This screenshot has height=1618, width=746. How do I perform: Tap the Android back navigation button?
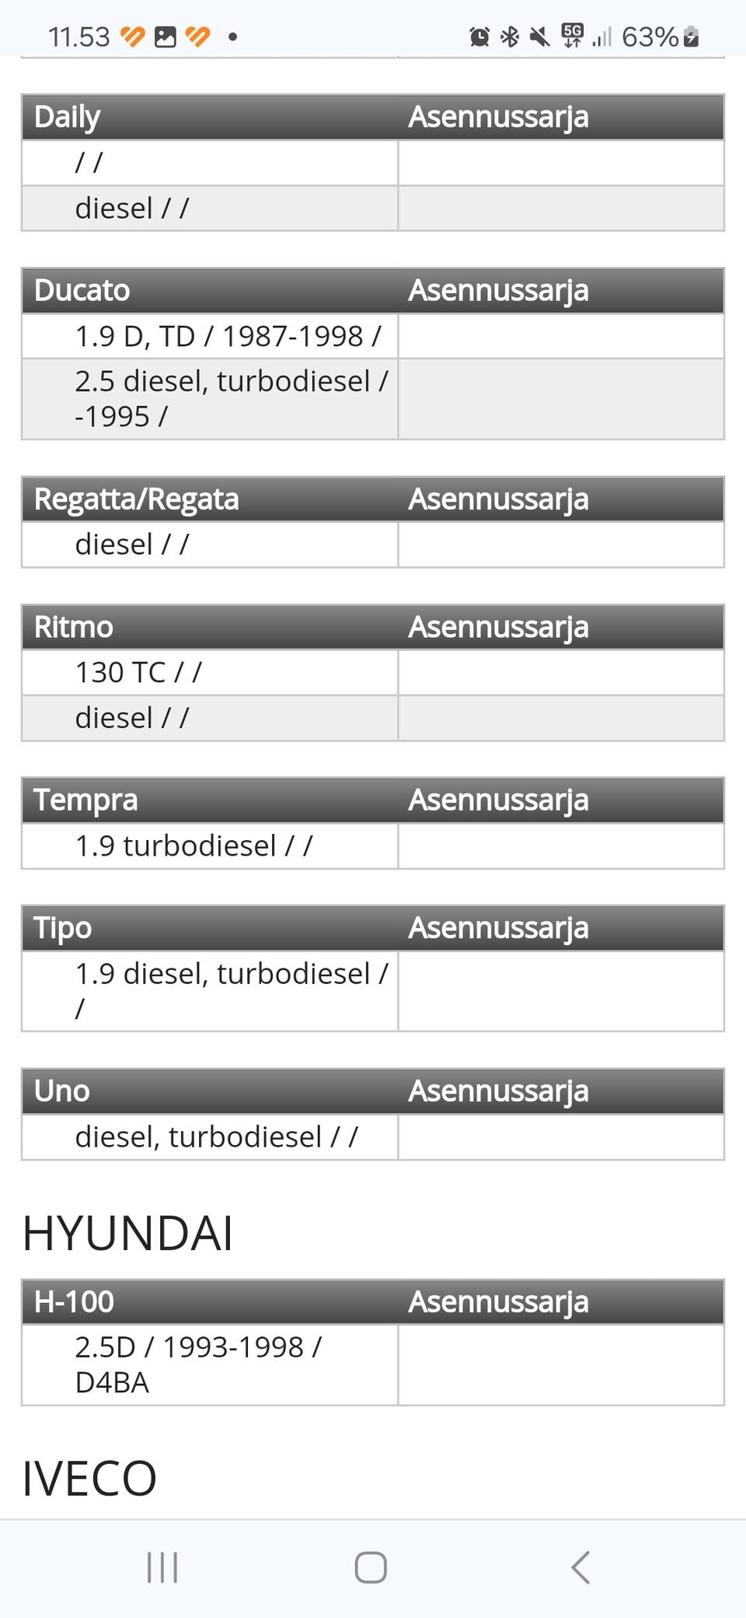click(x=580, y=1567)
